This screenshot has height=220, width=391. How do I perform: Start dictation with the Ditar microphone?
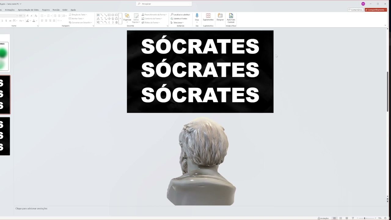(197, 17)
